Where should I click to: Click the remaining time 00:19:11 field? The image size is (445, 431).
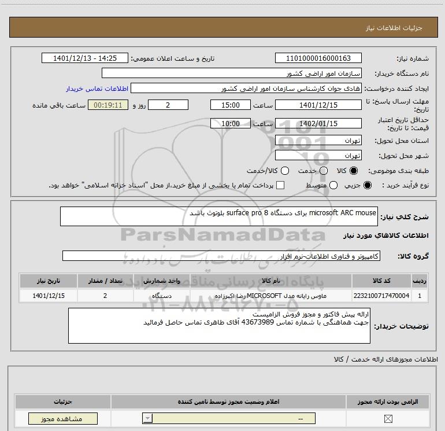click(108, 105)
